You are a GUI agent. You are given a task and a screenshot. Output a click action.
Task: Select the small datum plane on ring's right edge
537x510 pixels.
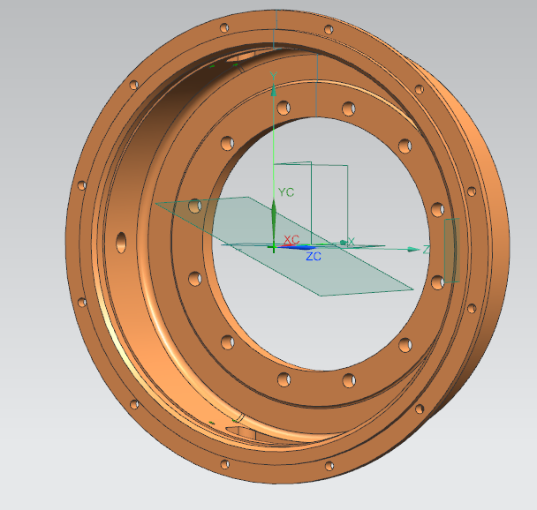click(x=451, y=251)
